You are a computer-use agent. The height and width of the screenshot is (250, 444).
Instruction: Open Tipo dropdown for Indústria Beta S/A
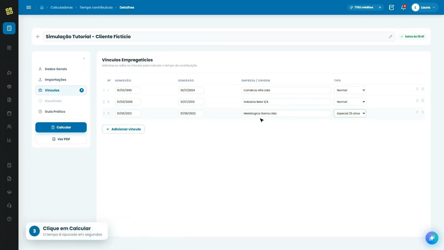pos(350,102)
